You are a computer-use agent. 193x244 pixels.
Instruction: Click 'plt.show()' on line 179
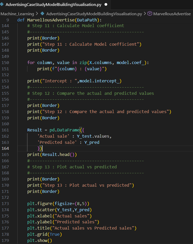point(40,241)
